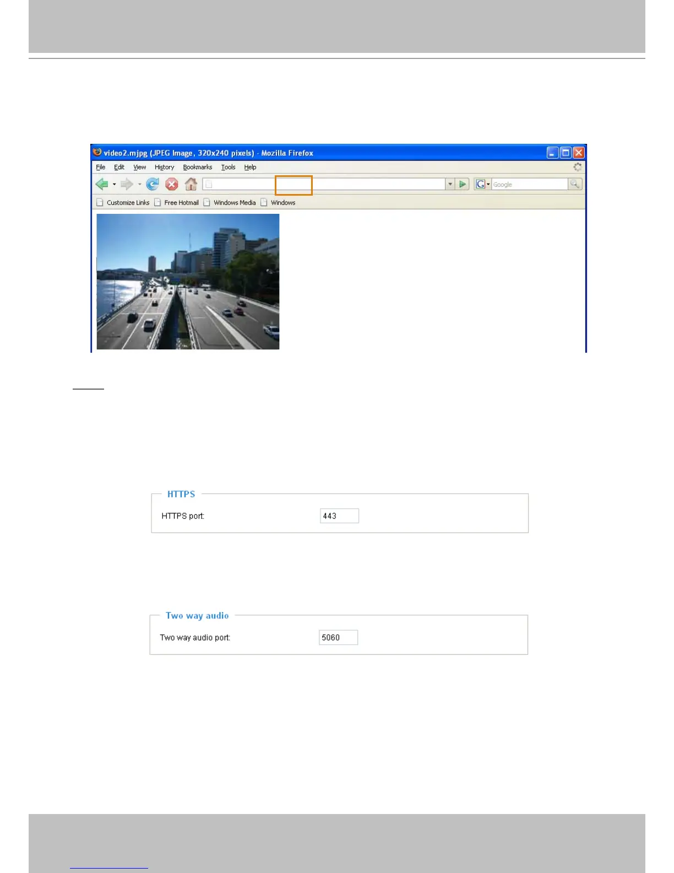The image size is (674, 873).
Task: Open the History menu
Action: 164,167
